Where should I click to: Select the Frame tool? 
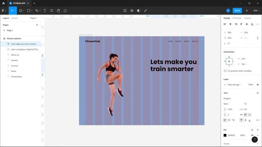coord(20,11)
